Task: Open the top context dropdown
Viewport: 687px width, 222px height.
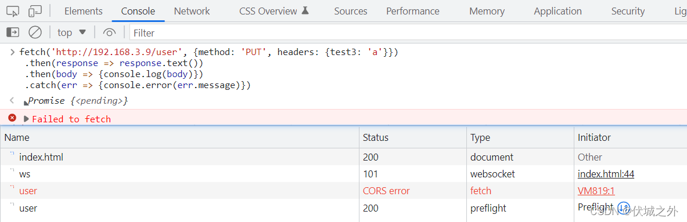Action: [72, 32]
